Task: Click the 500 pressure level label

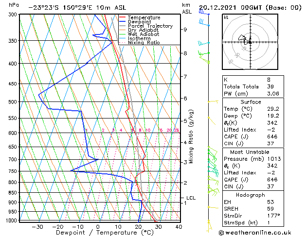Action: point(14,102)
